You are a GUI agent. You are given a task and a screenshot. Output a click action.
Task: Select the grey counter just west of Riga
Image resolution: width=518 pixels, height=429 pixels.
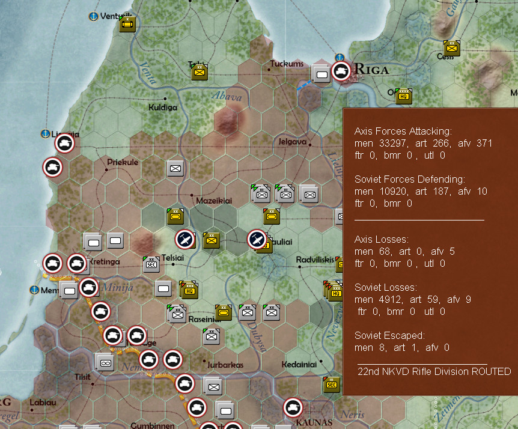click(x=321, y=75)
